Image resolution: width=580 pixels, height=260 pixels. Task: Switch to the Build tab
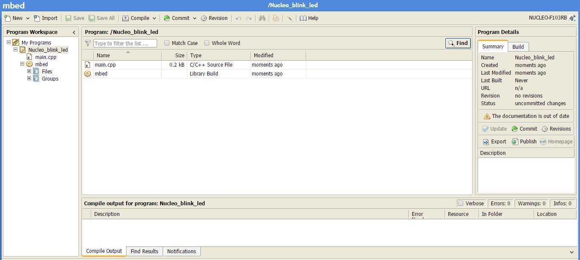click(518, 47)
